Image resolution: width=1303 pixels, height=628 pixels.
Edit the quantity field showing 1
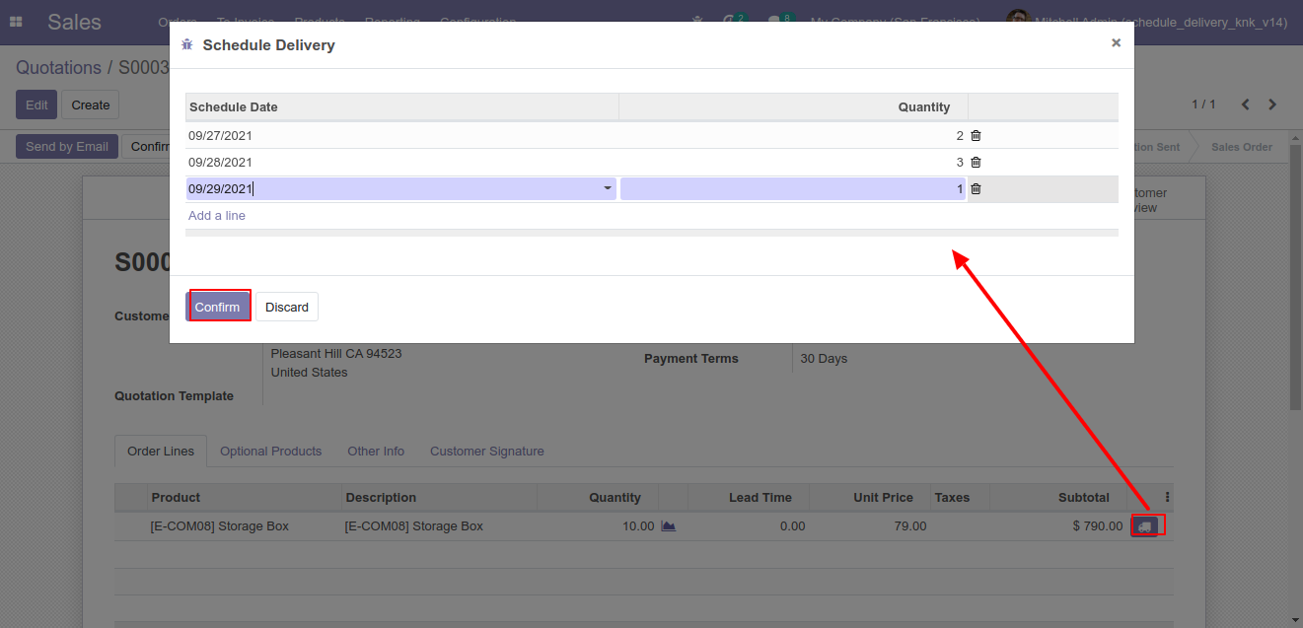click(x=793, y=189)
